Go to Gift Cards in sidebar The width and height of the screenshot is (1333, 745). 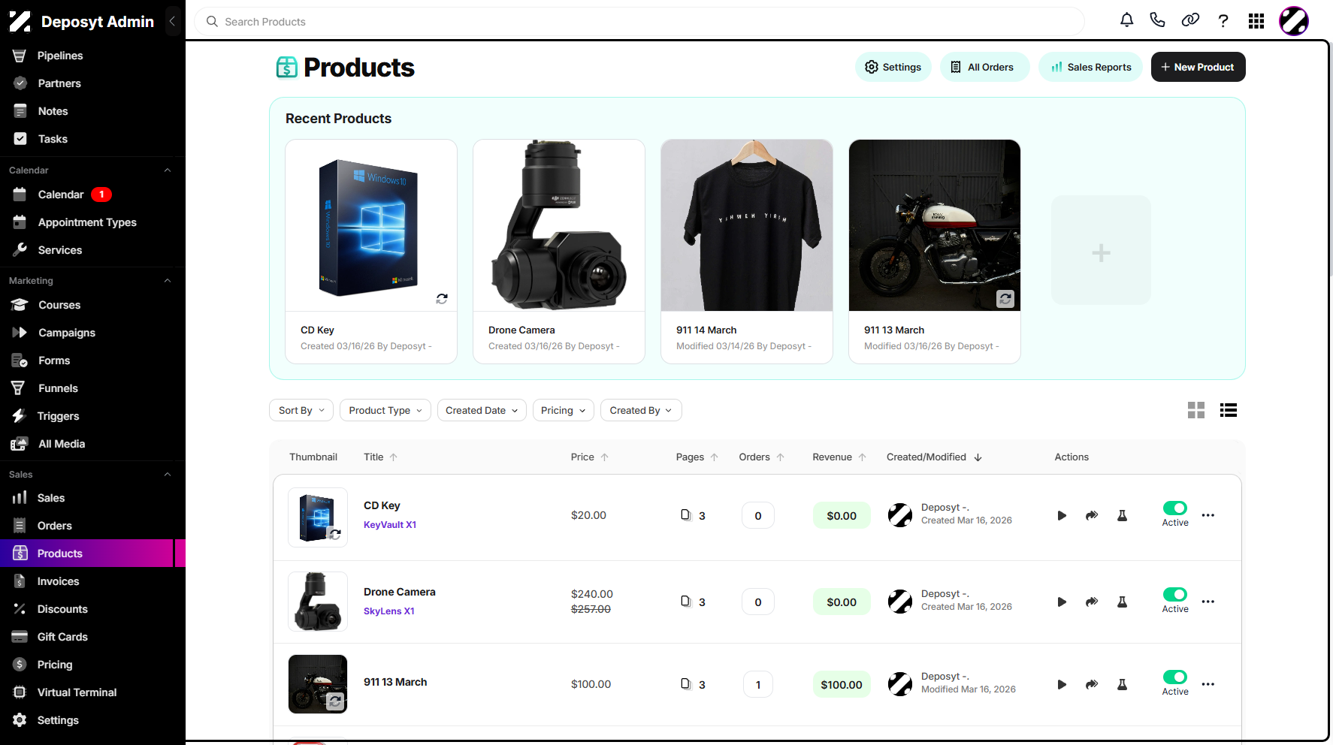tap(86, 637)
